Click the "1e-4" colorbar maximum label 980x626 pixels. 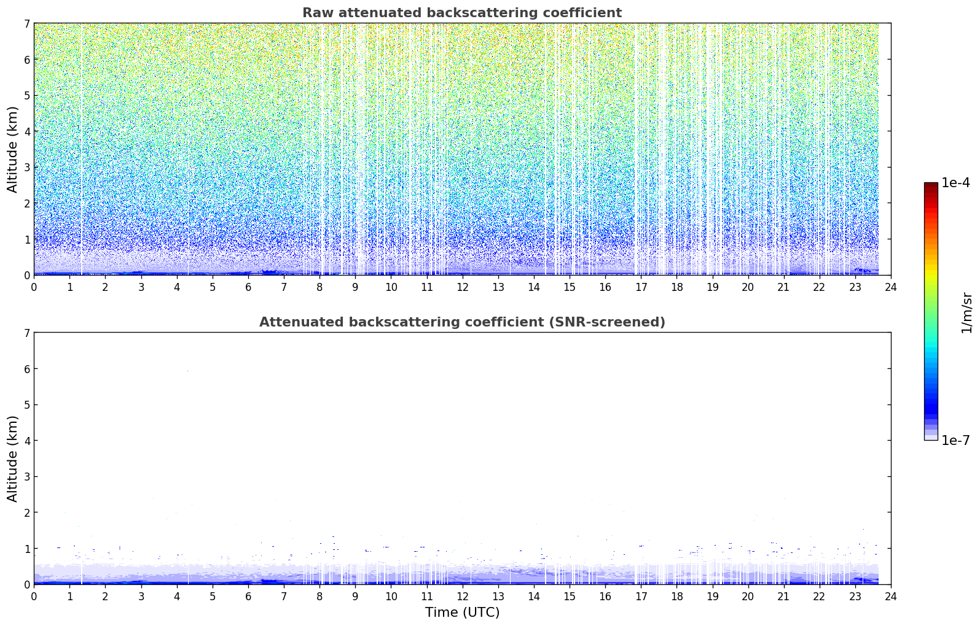coord(955,183)
